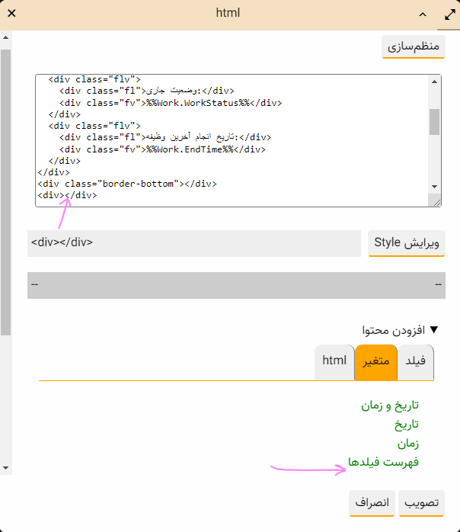The width and height of the screenshot is (460, 532).
Task: Confirm with the تصویب button
Action: tap(421, 504)
